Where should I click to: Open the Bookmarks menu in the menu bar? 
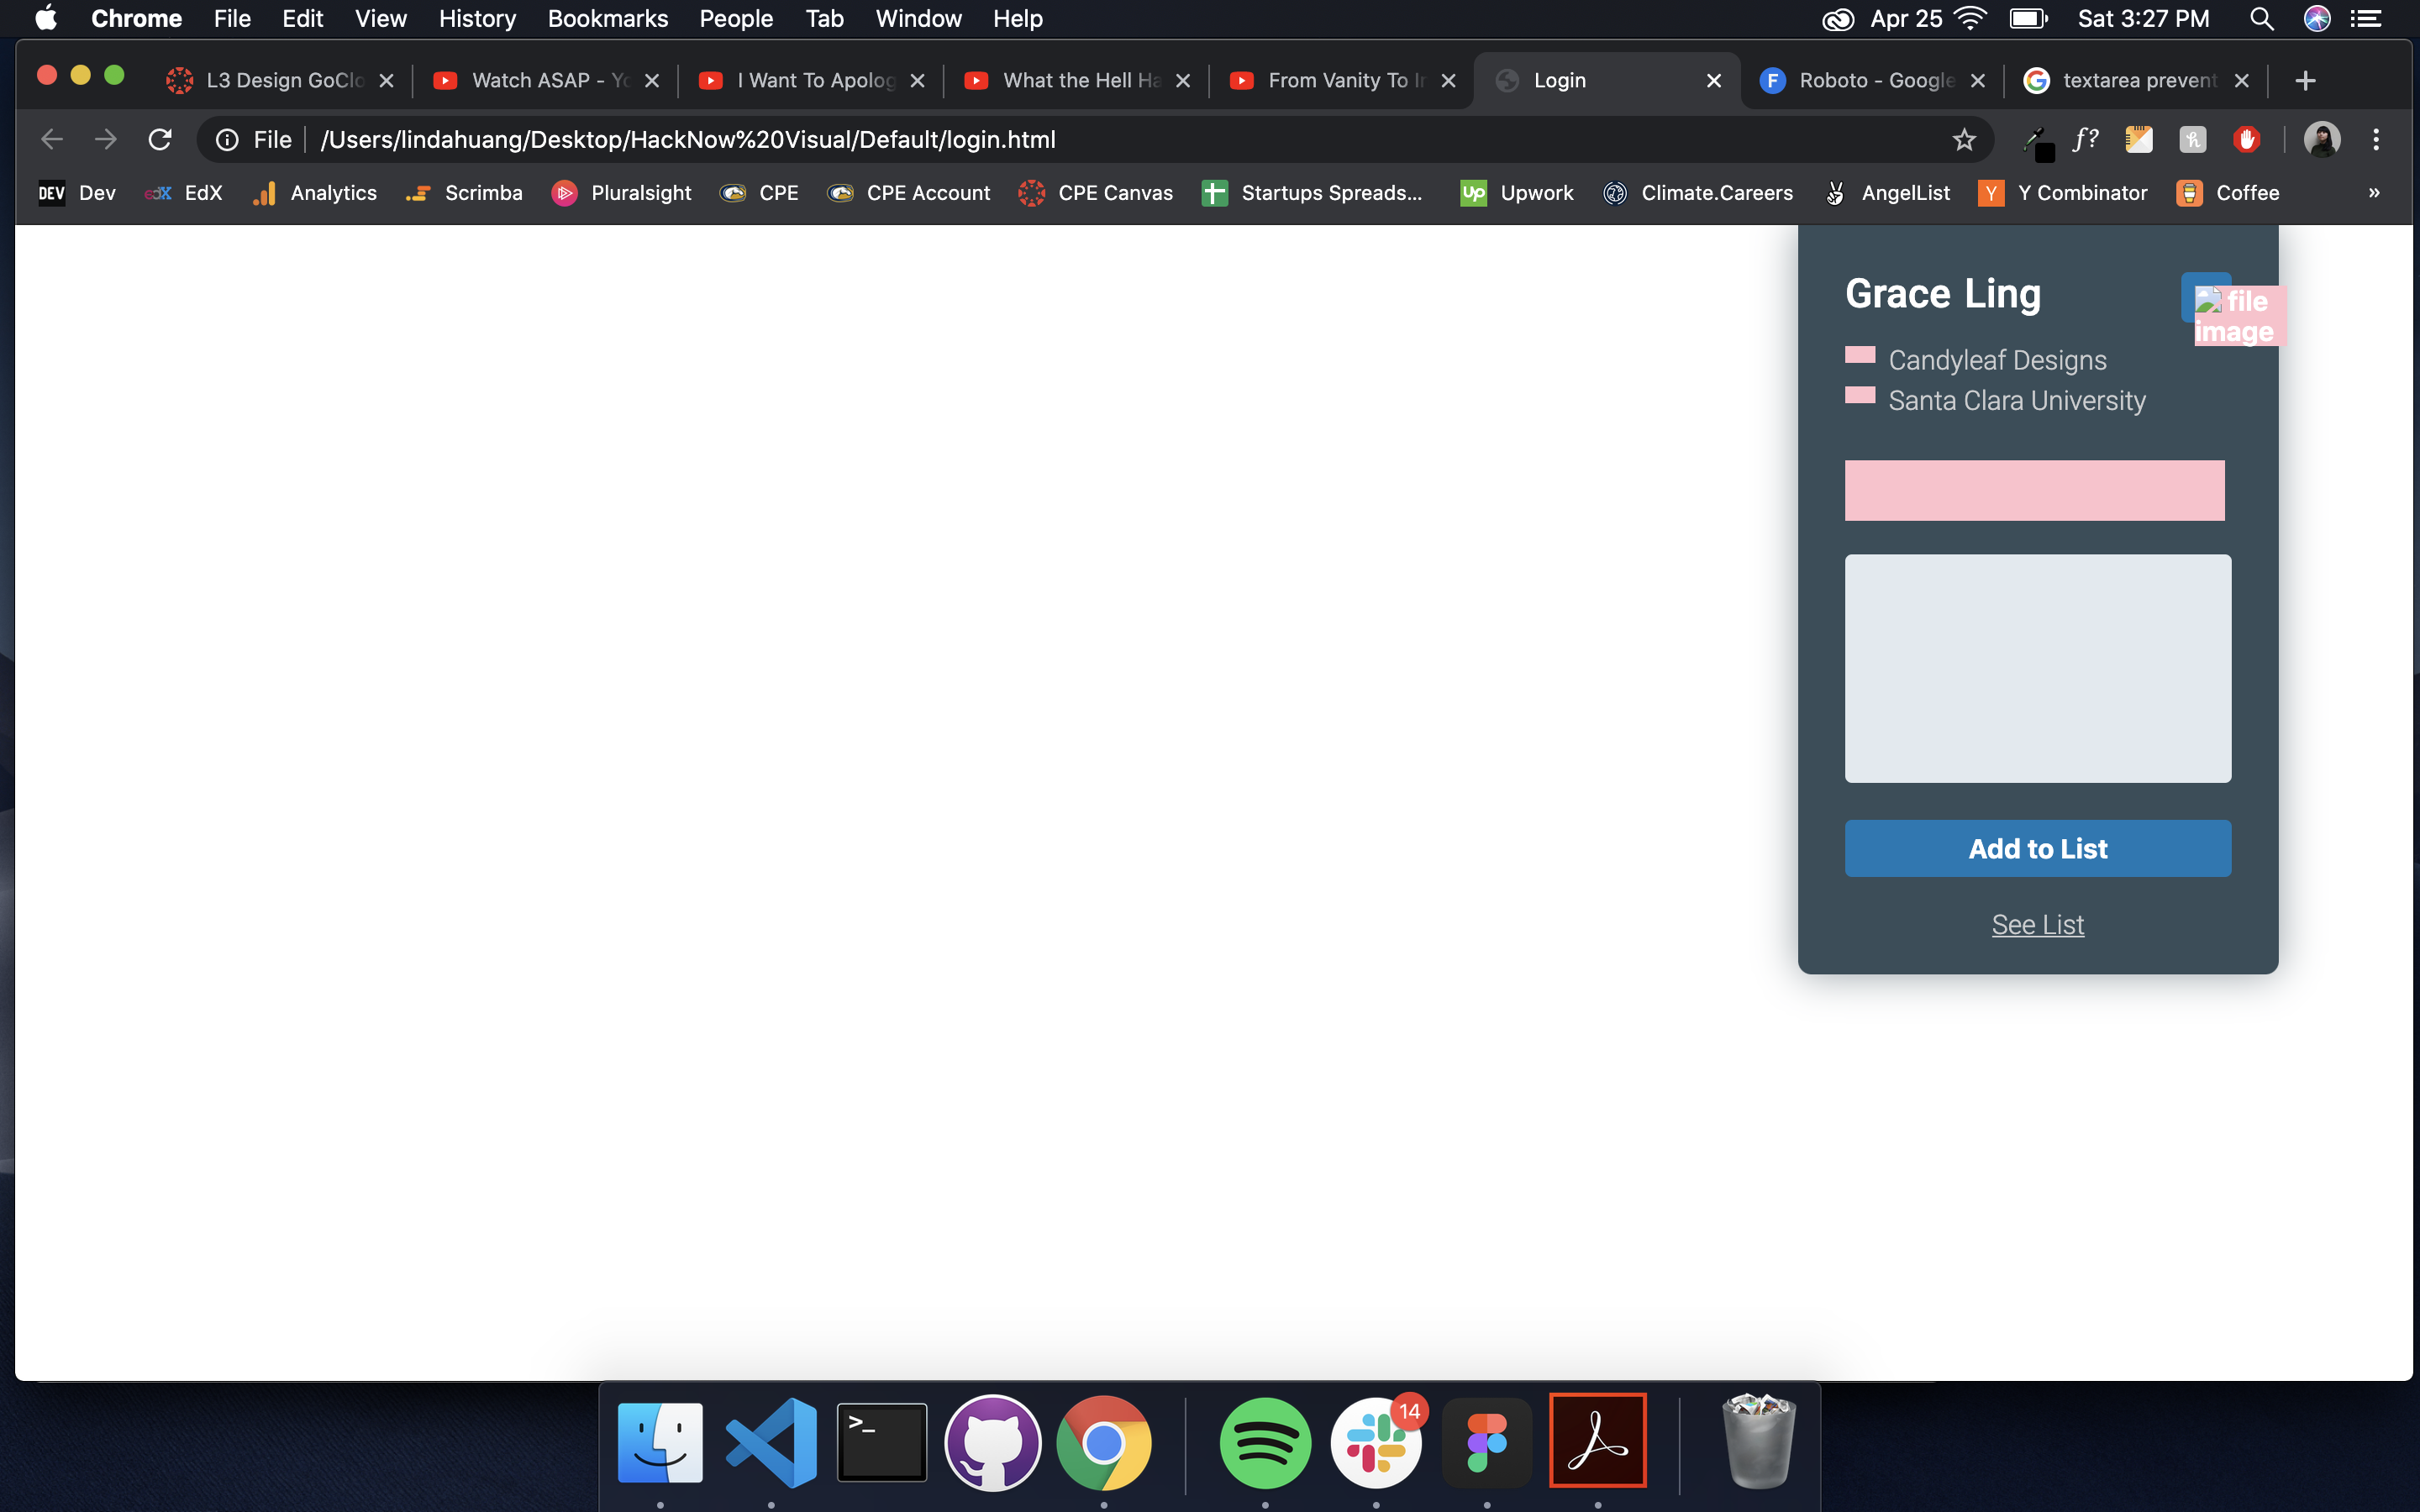[607, 19]
